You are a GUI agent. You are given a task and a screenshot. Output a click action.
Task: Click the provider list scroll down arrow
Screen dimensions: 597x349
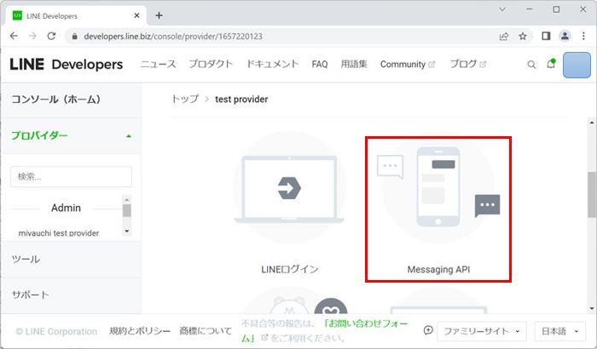point(127,231)
